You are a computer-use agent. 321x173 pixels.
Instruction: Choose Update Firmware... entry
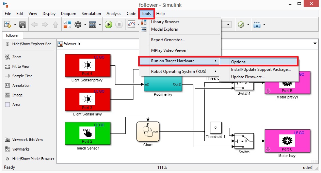(x=259, y=77)
